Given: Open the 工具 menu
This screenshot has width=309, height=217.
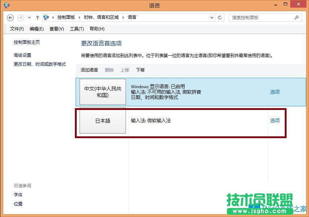Looking at the screenshot, I should tap(76, 29).
